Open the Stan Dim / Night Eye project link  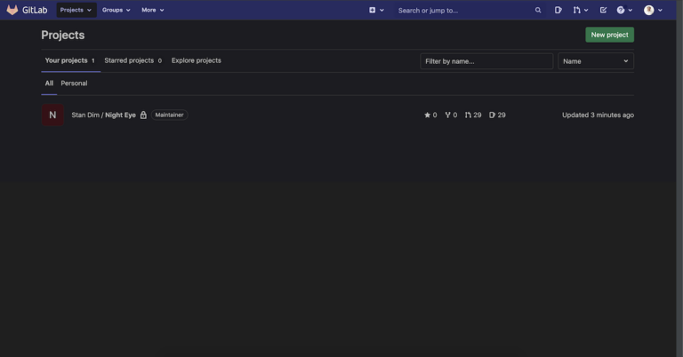click(104, 115)
